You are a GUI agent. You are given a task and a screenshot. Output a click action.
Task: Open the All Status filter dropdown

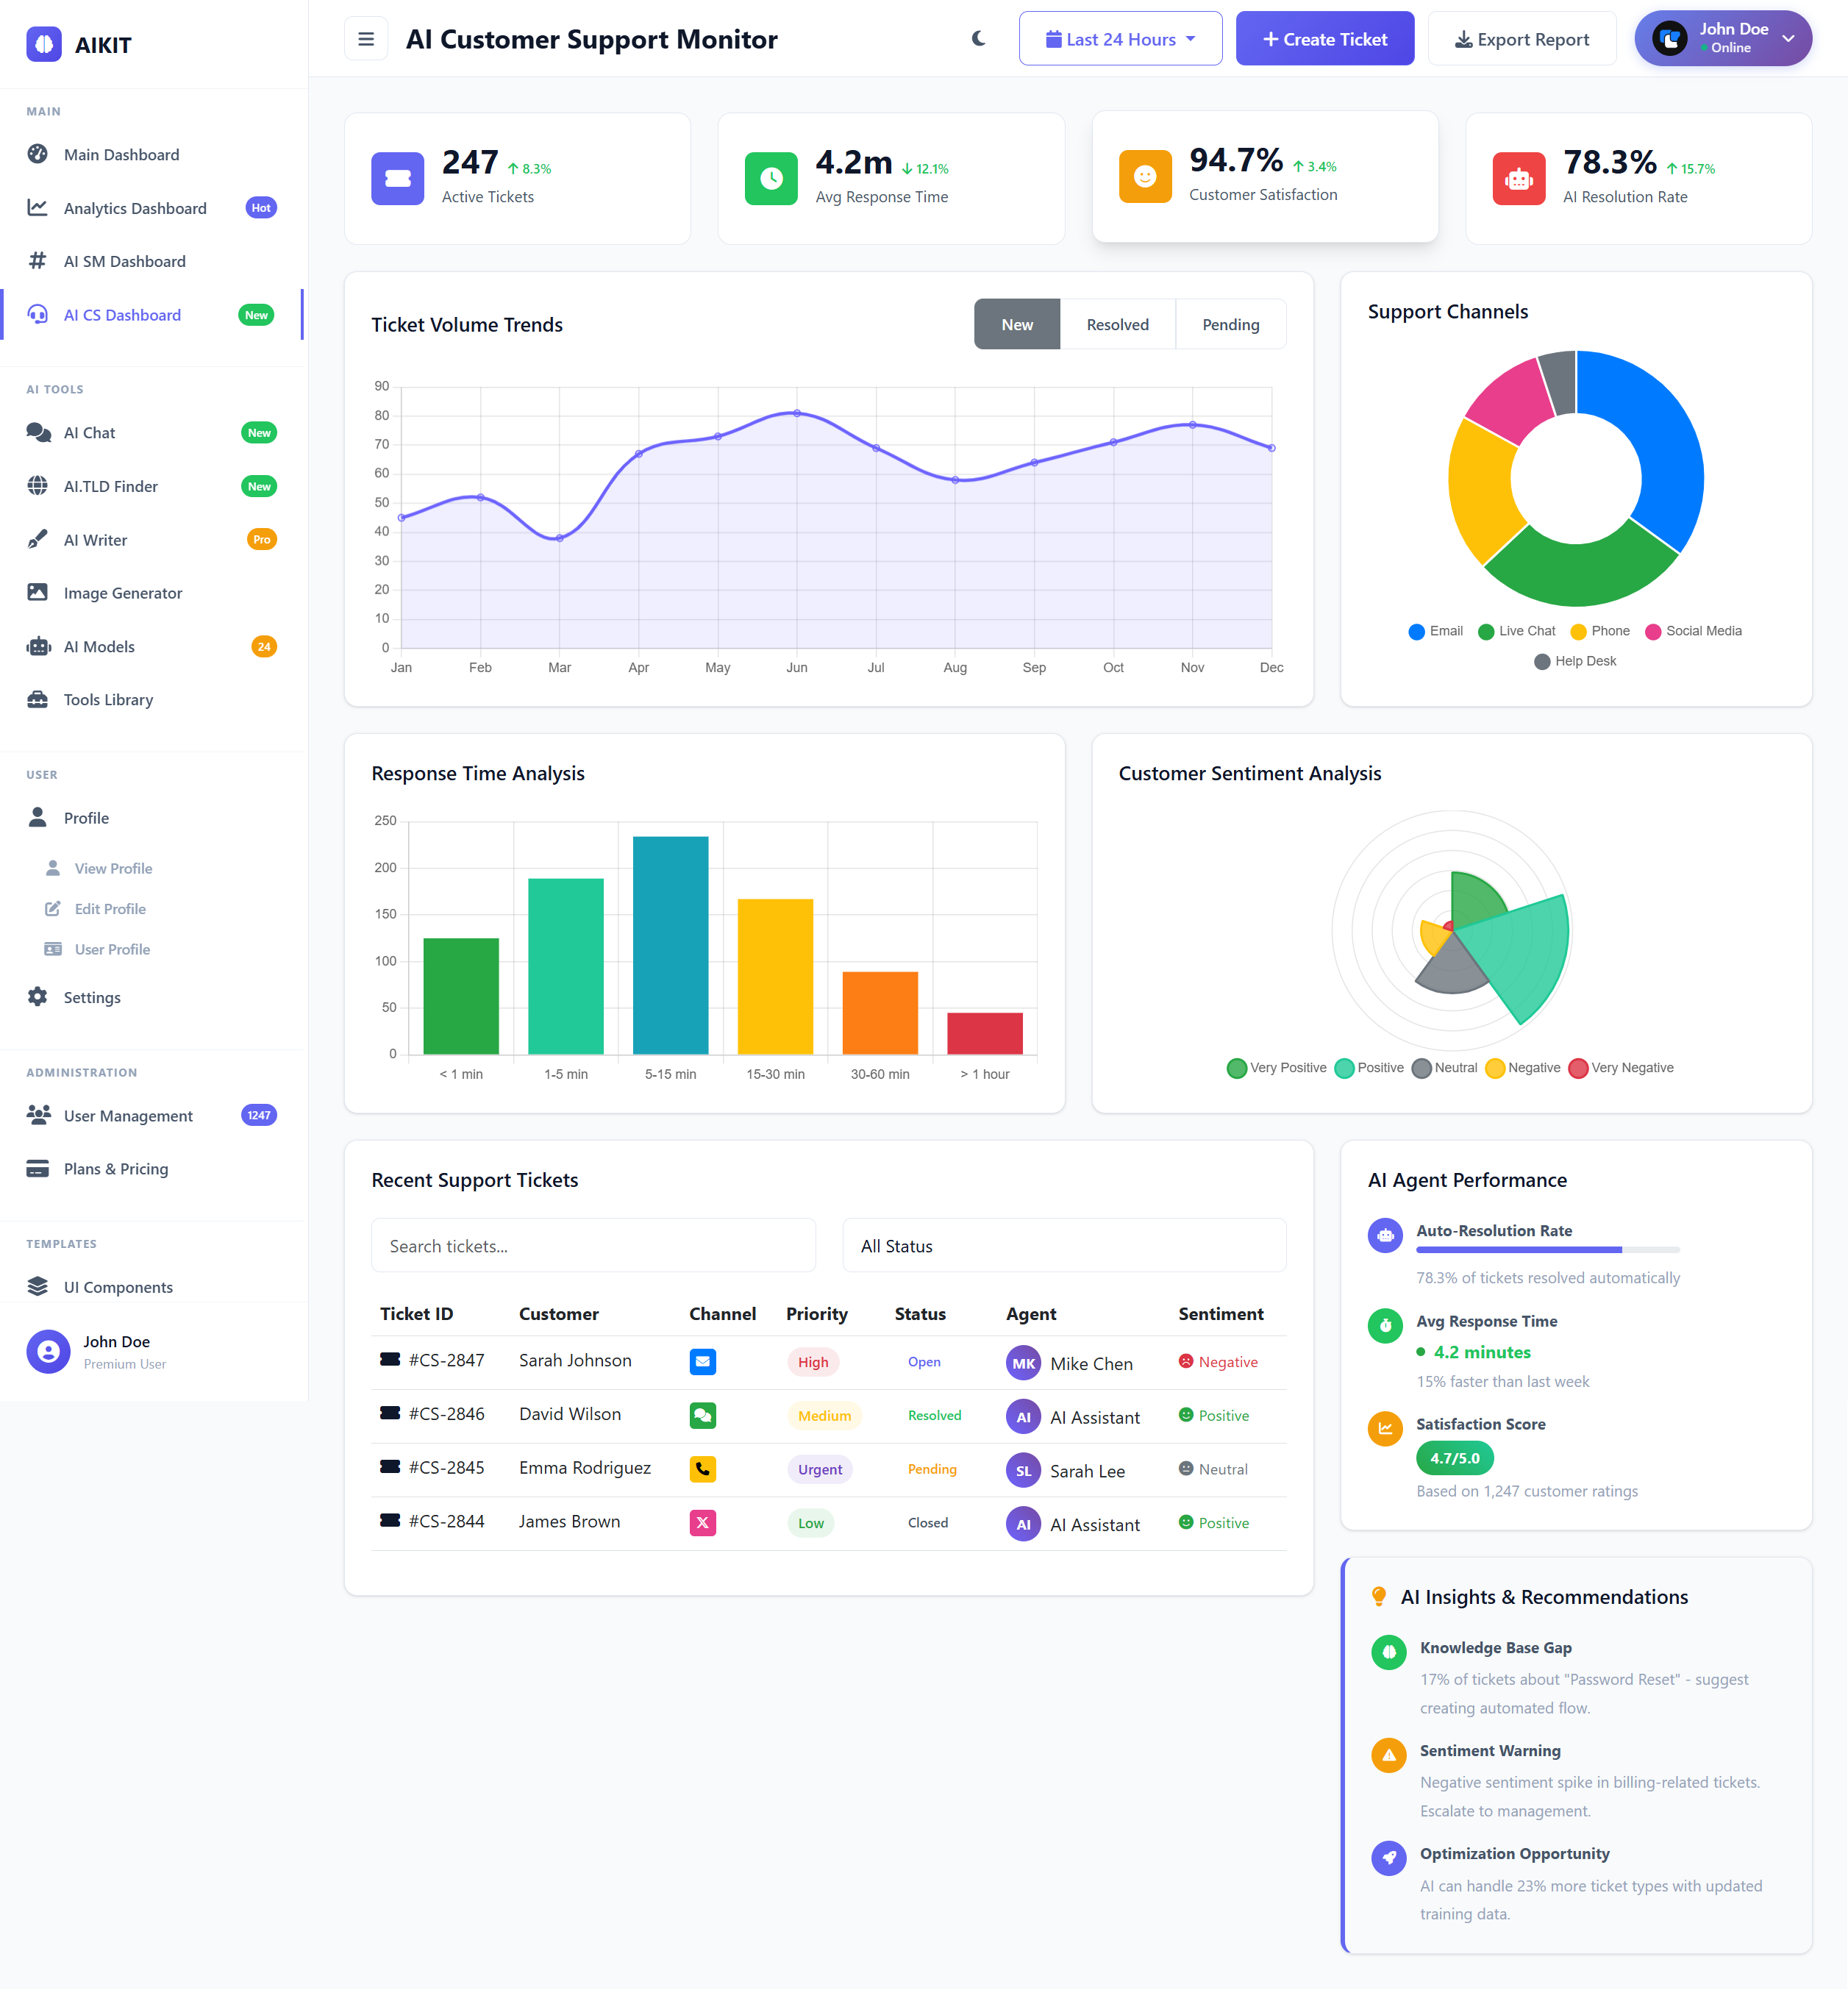click(x=1063, y=1246)
